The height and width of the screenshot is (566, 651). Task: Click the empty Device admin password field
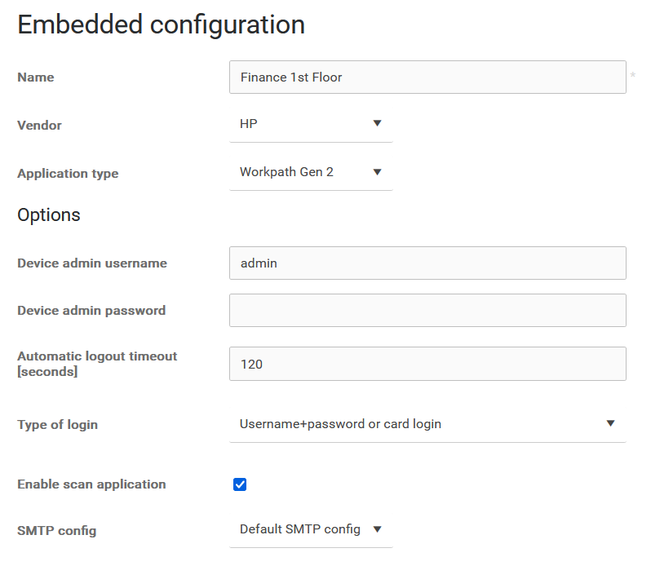coord(427,311)
